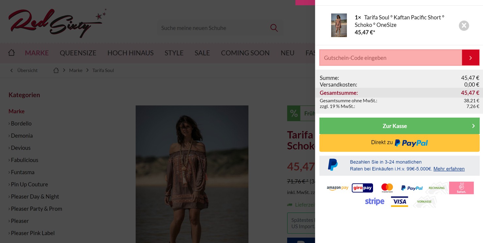Open the SALE menu

tap(202, 53)
